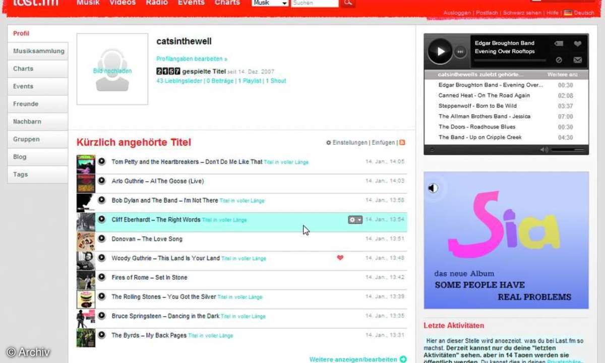Select the Freunde sidebar tab
The image size is (605, 363).
click(38, 104)
